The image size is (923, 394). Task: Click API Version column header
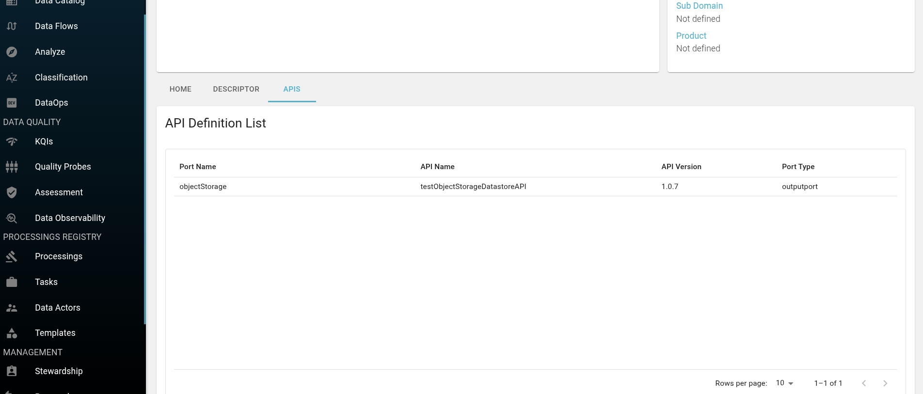coord(681,167)
